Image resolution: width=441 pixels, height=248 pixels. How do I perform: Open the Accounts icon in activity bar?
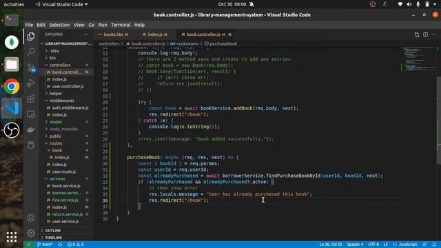click(x=31, y=218)
